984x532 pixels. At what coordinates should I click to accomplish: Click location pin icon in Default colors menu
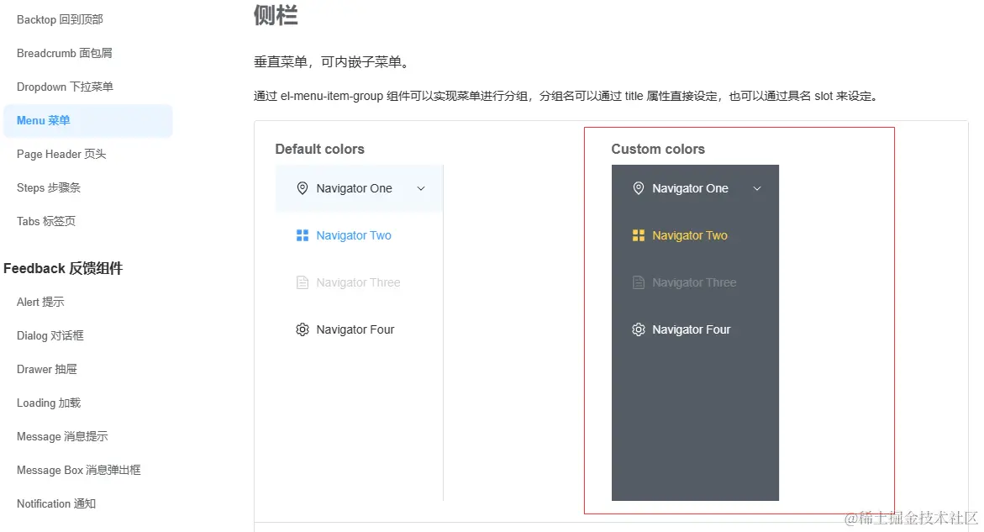pos(302,188)
